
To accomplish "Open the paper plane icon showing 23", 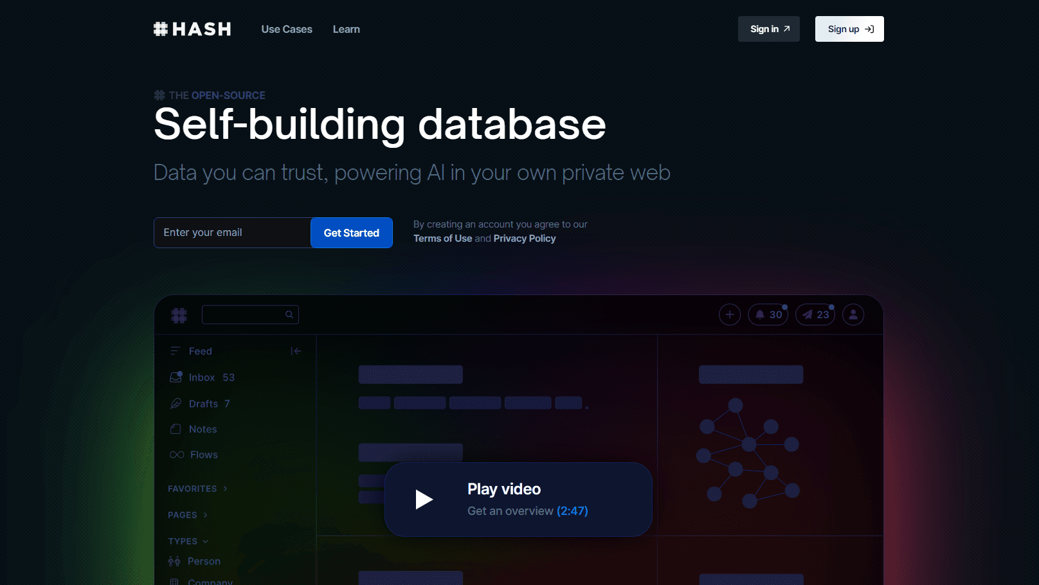I will click(x=815, y=314).
